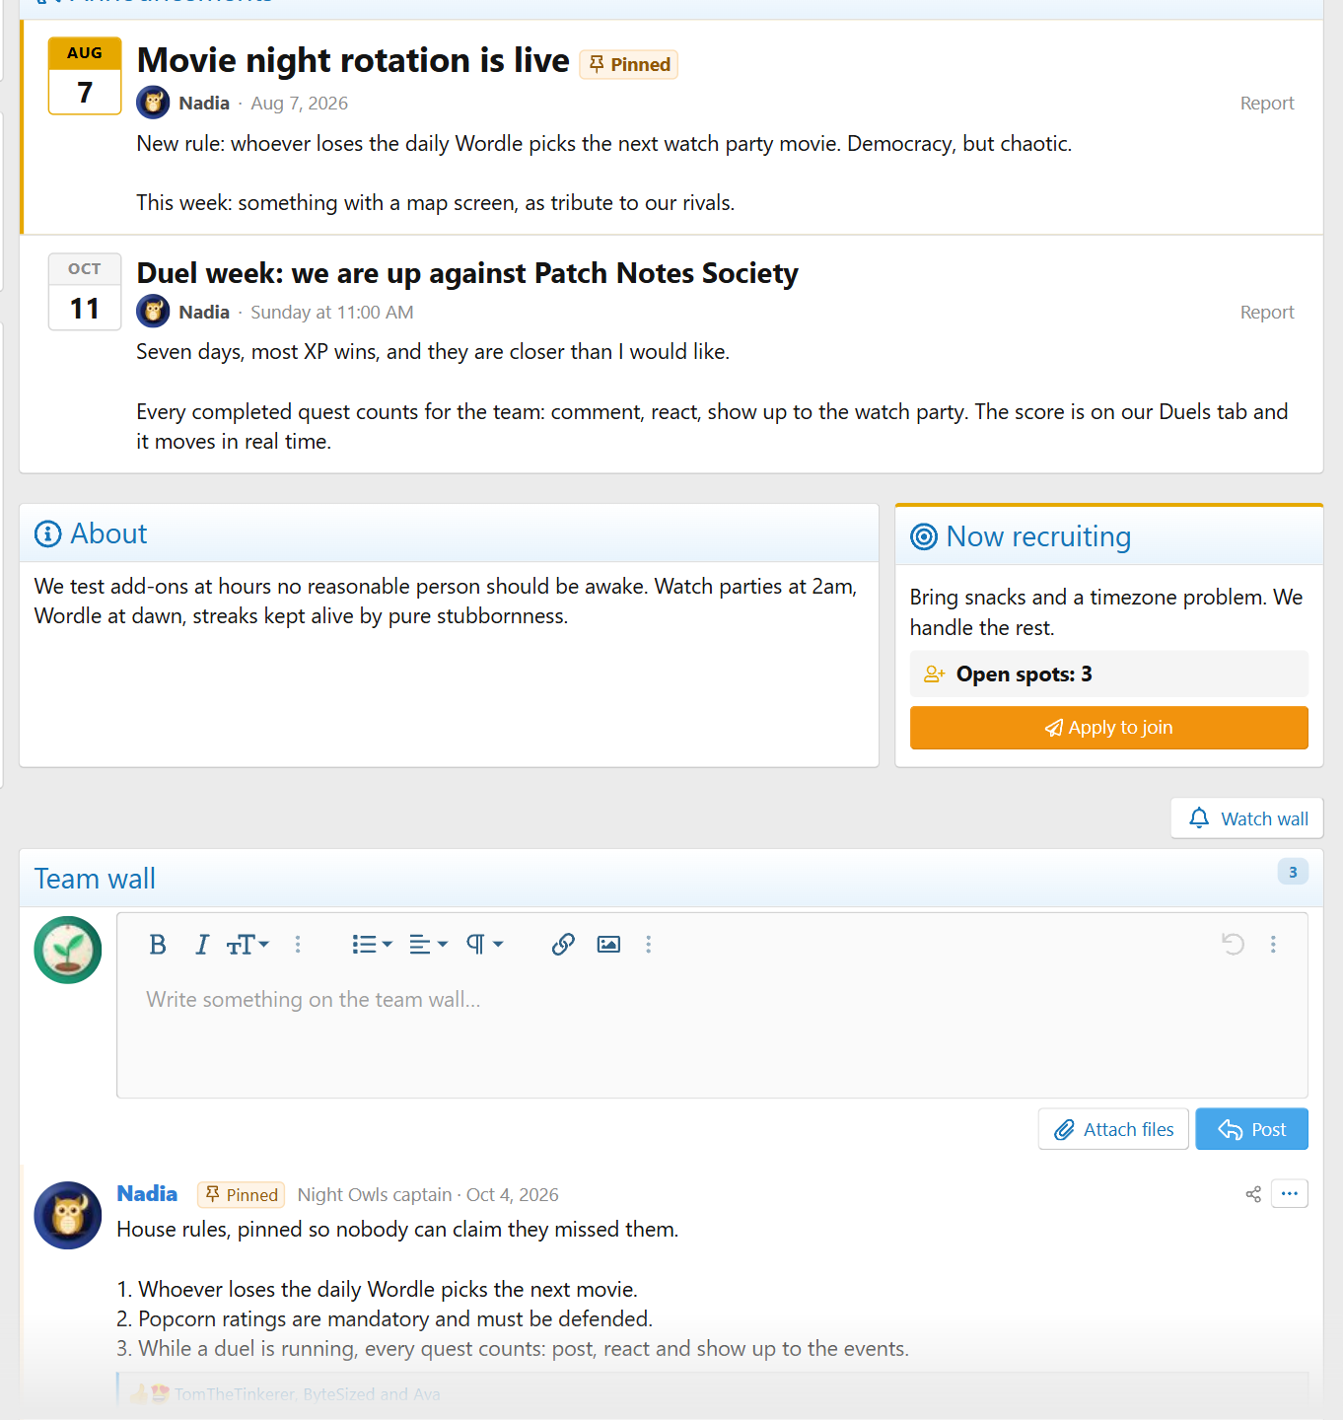
Task: Report the Movie night rotation announcement
Action: (x=1266, y=104)
